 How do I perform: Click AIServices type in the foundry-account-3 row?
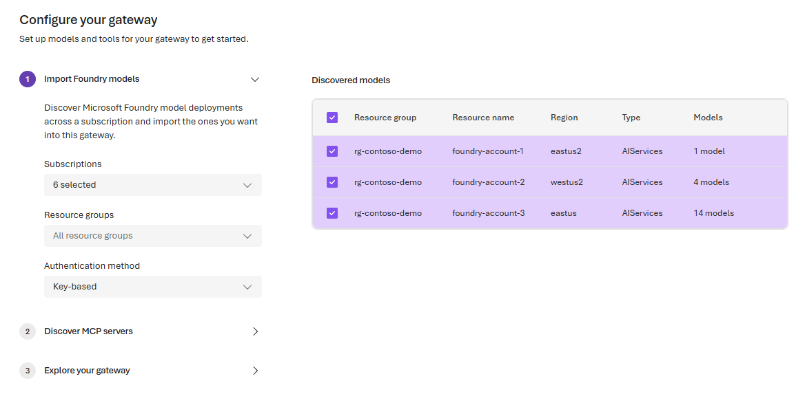point(642,213)
